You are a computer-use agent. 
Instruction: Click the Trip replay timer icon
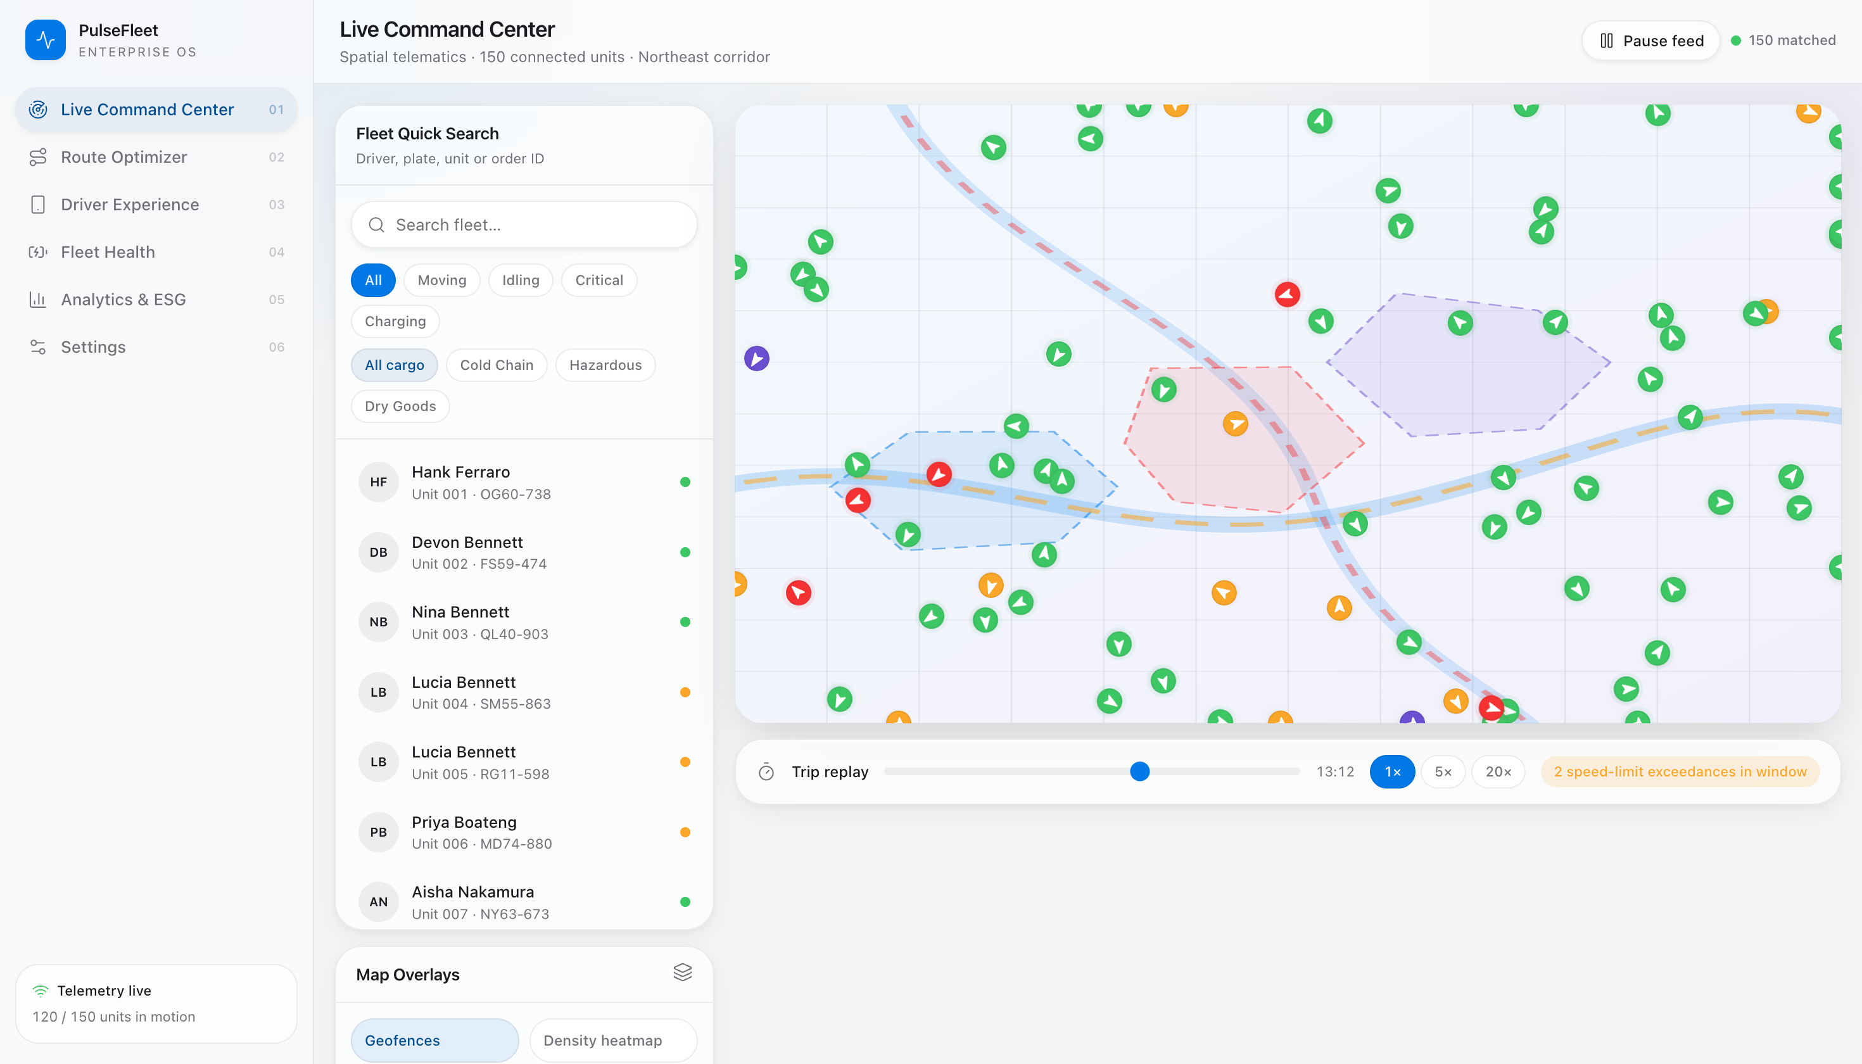coord(766,771)
